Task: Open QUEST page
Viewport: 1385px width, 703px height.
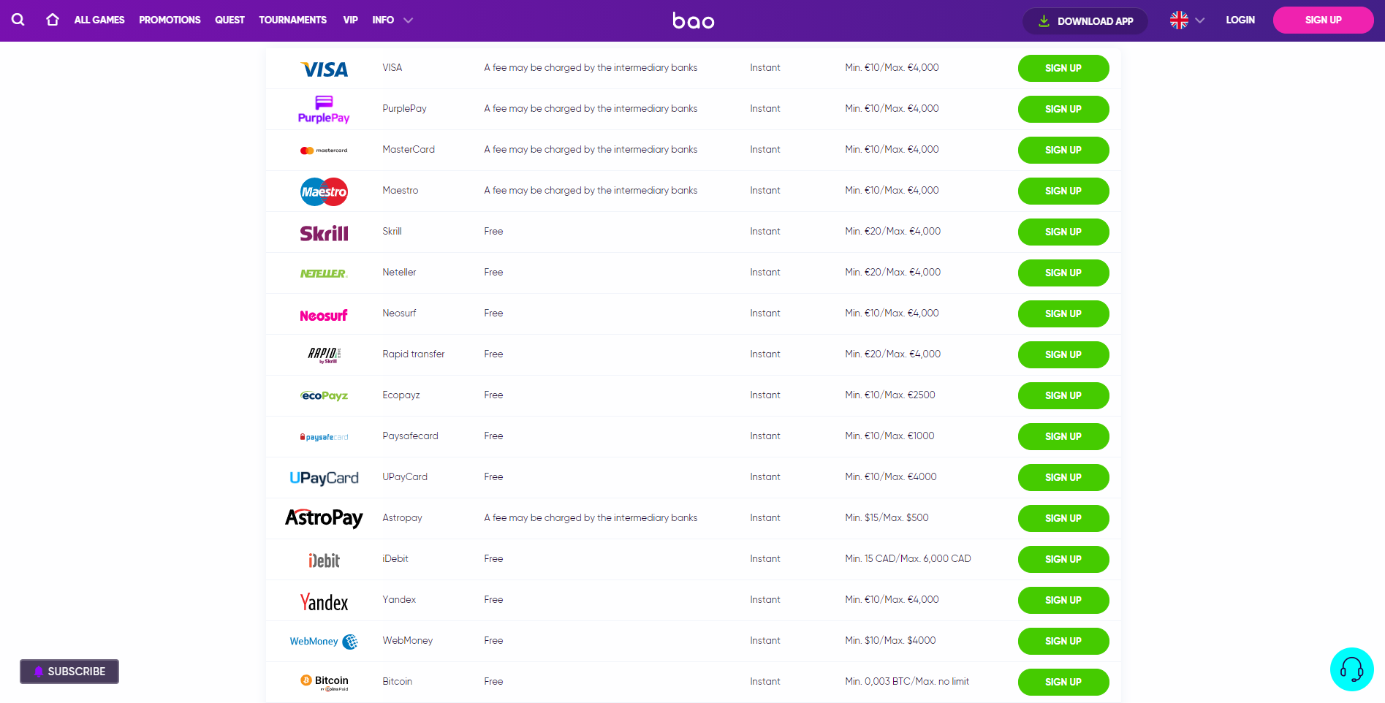Action: tap(229, 20)
